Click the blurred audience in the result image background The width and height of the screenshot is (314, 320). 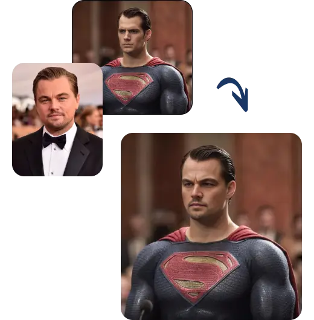tap(266, 222)
